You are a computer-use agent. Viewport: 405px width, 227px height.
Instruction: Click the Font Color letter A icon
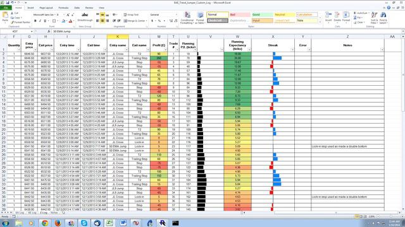click(x=70, y=21)
